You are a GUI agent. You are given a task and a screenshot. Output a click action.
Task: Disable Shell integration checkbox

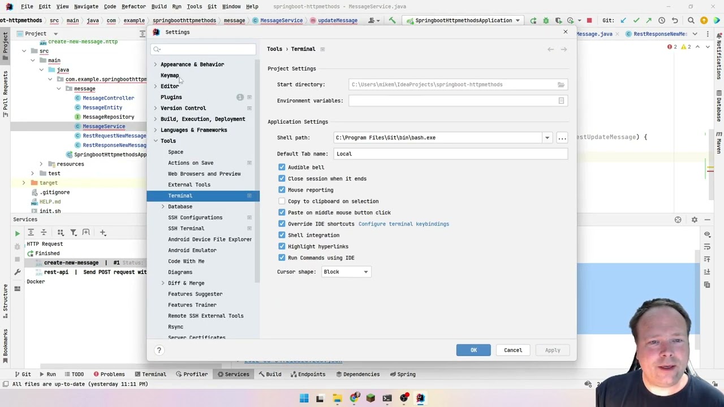[282, 235]
